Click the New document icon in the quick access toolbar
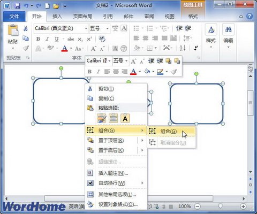Screen dimensions: 257x214 tap(47, 6)
